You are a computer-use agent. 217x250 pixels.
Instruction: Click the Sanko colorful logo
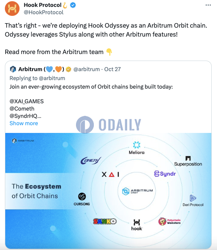coord(105,221)
